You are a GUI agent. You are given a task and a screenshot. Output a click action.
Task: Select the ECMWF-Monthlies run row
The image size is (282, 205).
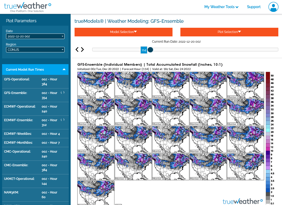pyautogui.click(x=35, y=143)
